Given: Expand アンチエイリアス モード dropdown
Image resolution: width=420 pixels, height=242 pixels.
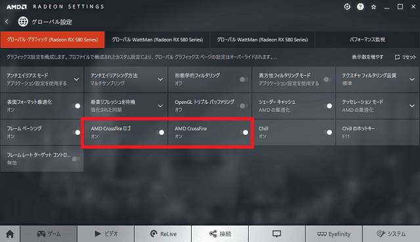Looking at the screenshot, I should click(76, 80).
